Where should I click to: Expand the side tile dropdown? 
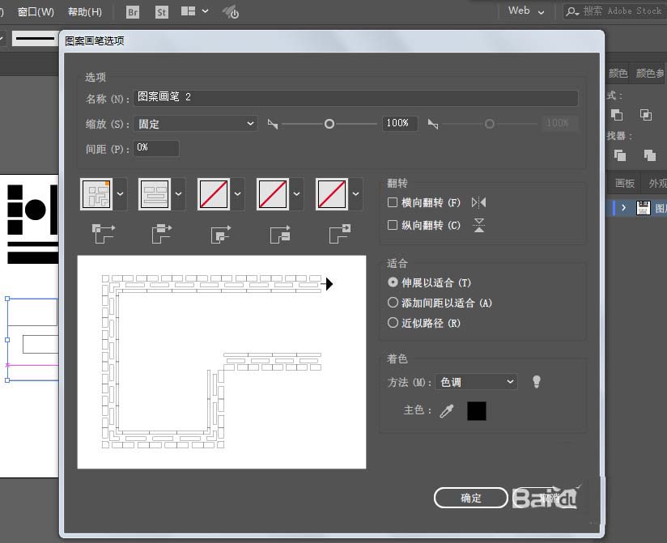coord(179,194)
